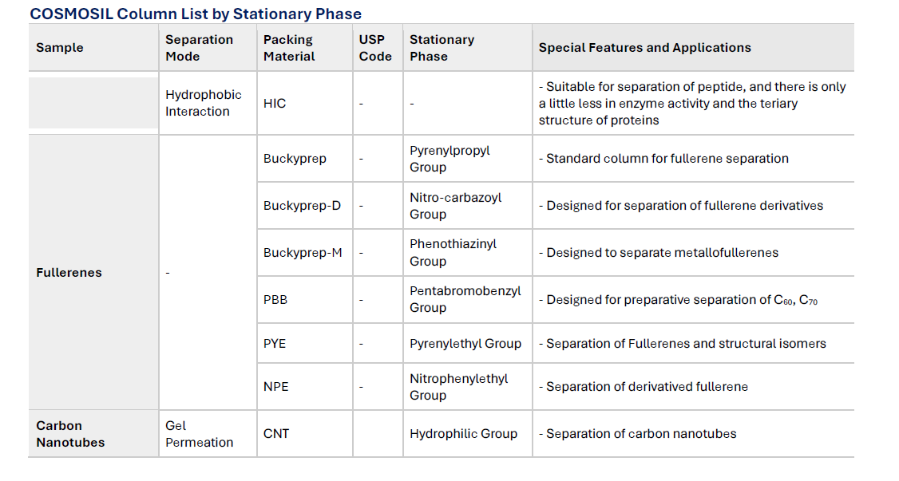Select the Carbon Nanotubes sample cell
Screen dimensions: 899x481
70,434
